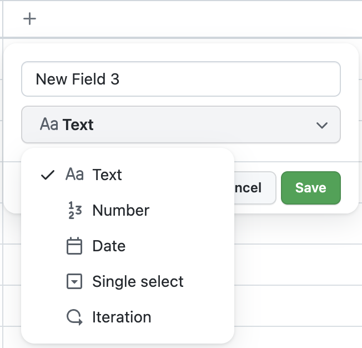This screenshot has width=362, height=348.
Task: Collapse the field type menu via chevron
Action: [x=322, y=125]
